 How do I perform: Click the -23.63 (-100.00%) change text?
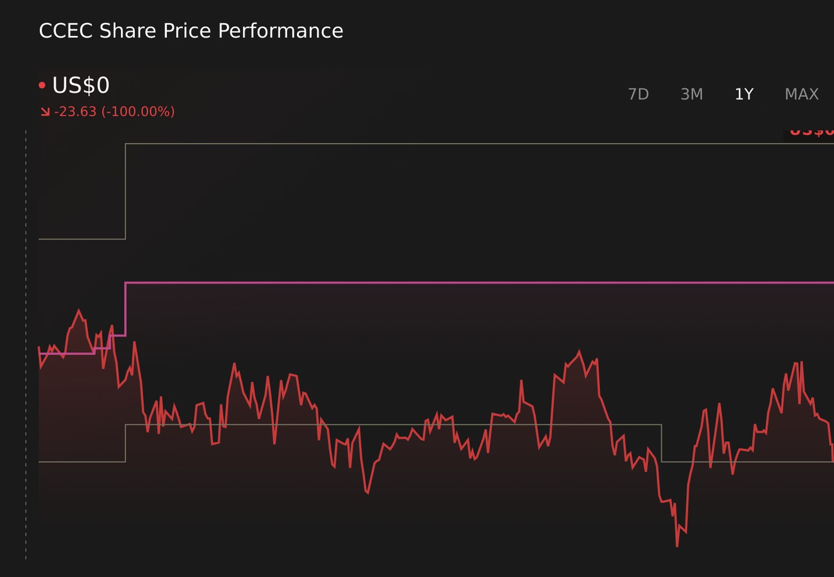[114, 111]
